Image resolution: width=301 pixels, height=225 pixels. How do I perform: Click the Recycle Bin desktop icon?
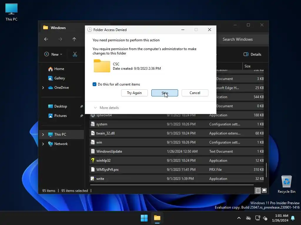click(286, 185)
